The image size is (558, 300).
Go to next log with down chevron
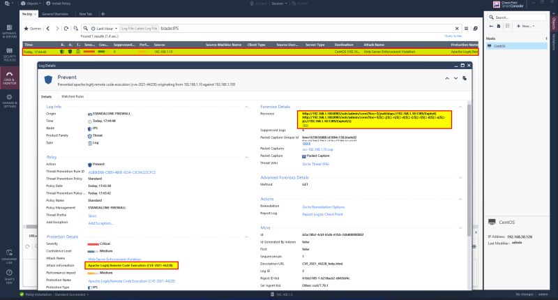click(x=455, y=78)
